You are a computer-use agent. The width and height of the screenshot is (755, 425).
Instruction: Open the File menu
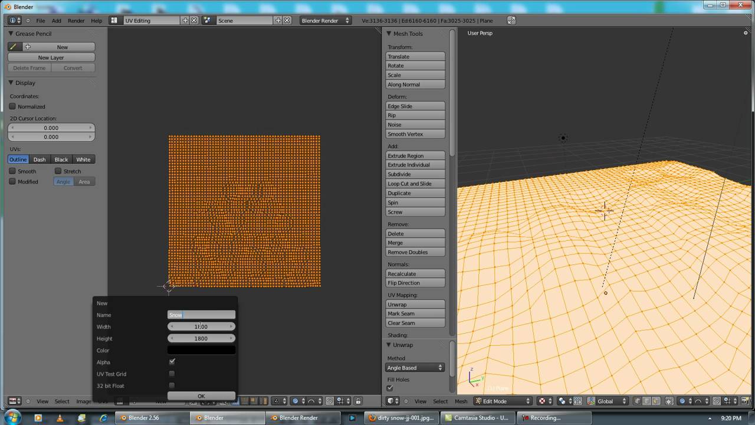click(41, 21)
